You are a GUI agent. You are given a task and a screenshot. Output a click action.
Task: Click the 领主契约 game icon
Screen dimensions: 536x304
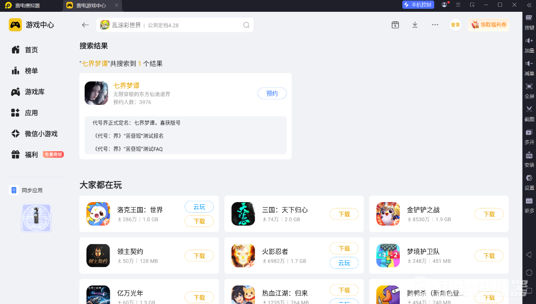[x=98, y=256]
